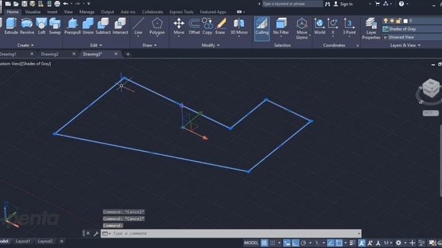This screenshot has width=442, height=248.
Task: Open the 1:1 annotation scale dropdown
Action: pyautogui.click(x=388, y=242)
